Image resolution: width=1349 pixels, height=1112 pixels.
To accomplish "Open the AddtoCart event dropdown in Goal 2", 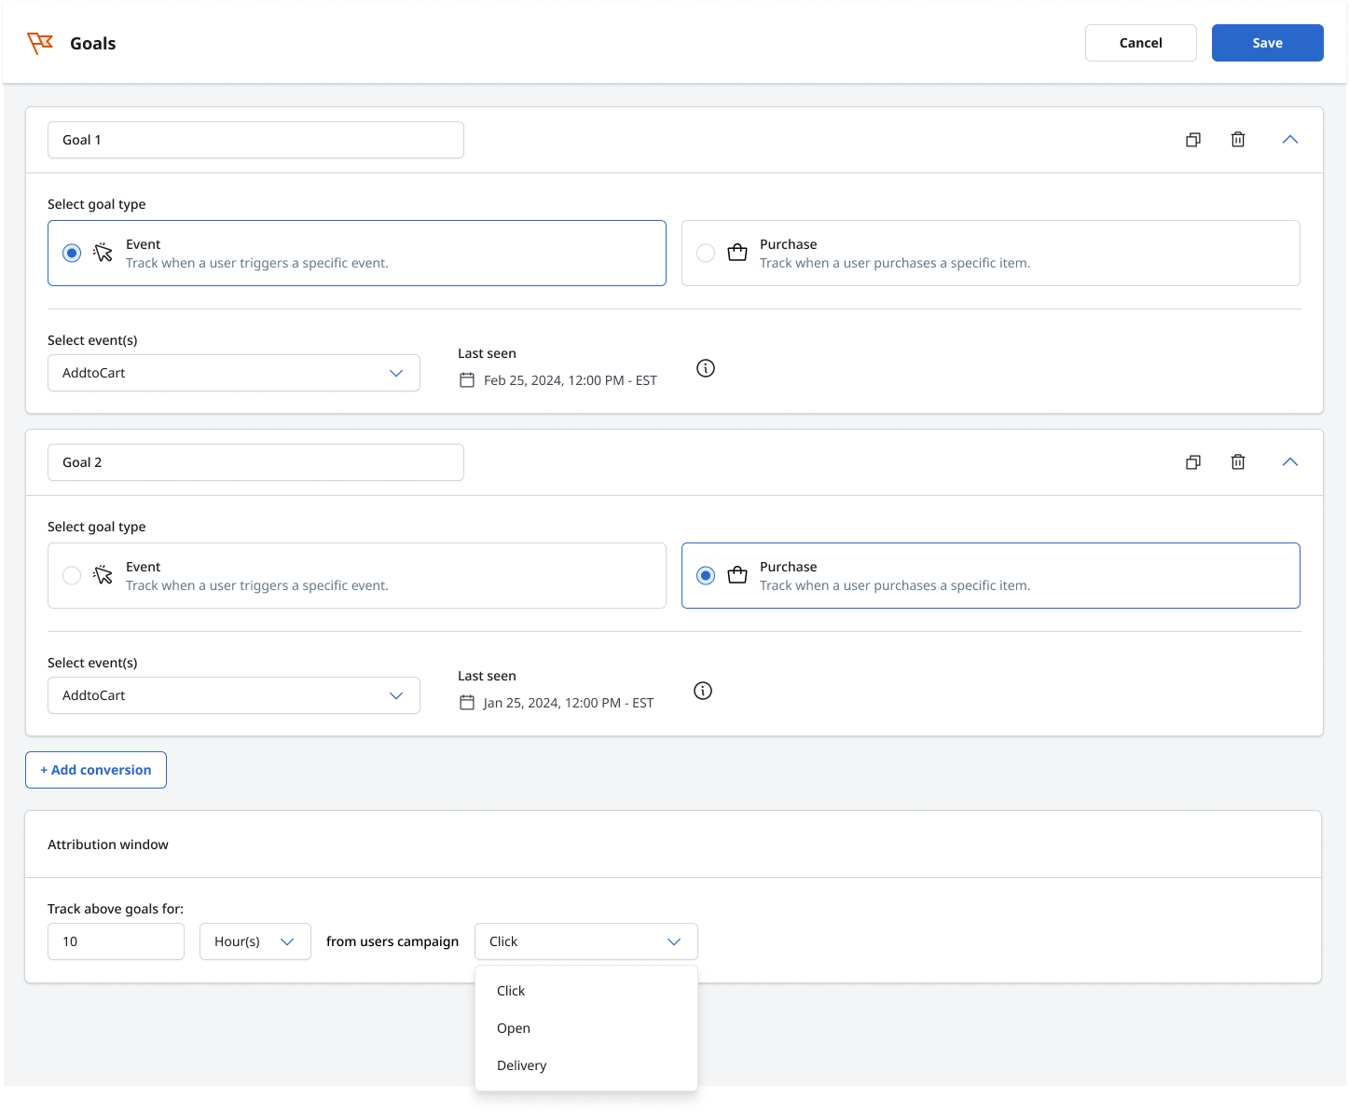I will pyautogui.click(x=234, y=695).
